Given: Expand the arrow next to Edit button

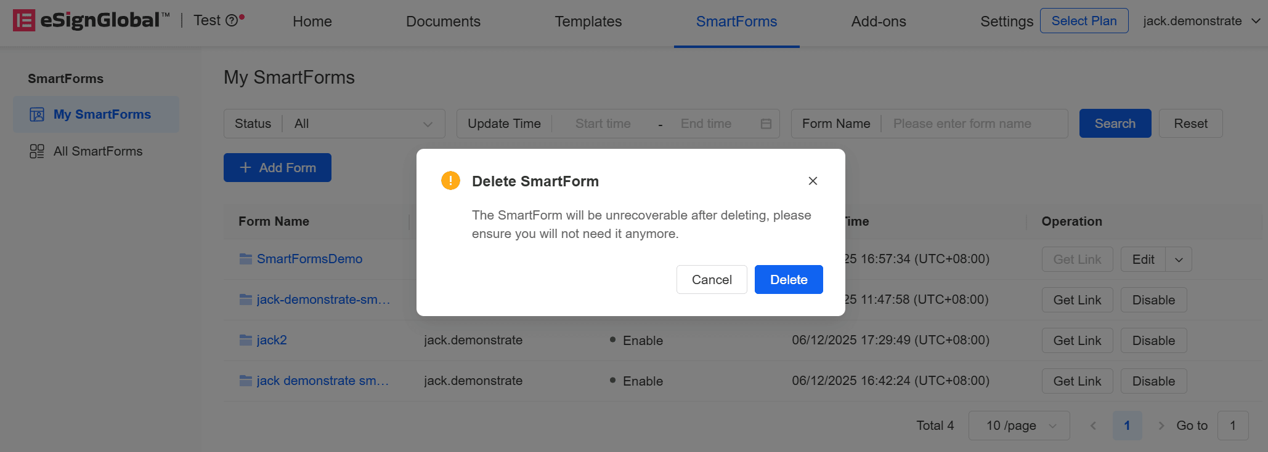Looking at the screenshot, I should 1179,260.
